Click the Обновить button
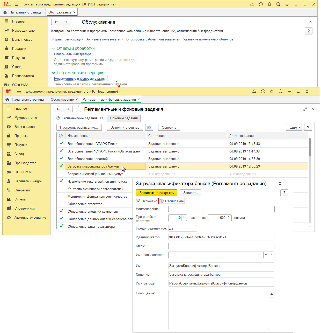 click(169, 127)
